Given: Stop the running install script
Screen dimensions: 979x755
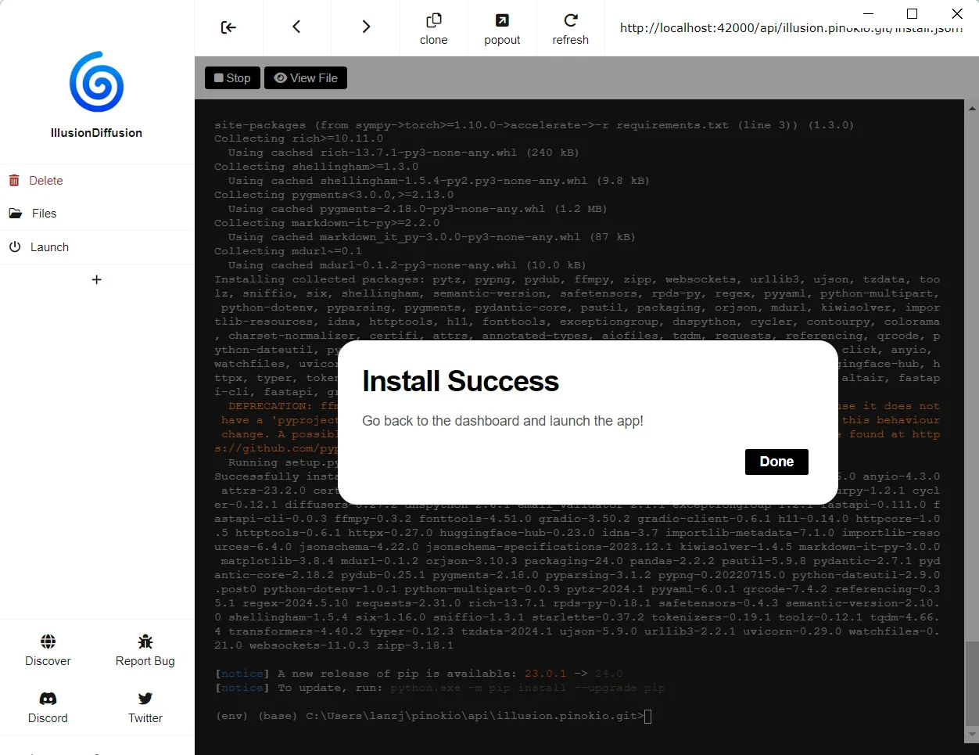Looking at the screenshot, I should coord(232,78).
